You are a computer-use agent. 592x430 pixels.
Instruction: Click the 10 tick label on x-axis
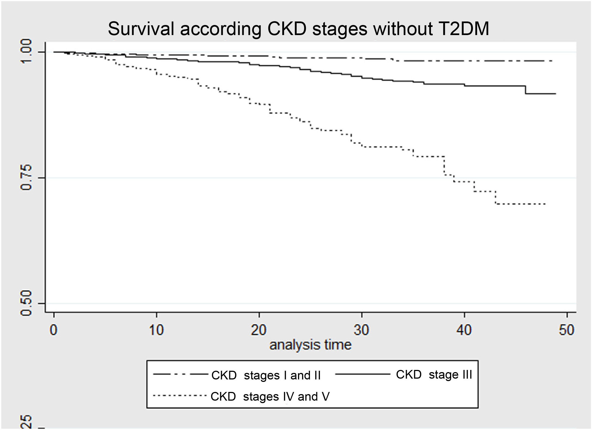(x=156, y=330)
